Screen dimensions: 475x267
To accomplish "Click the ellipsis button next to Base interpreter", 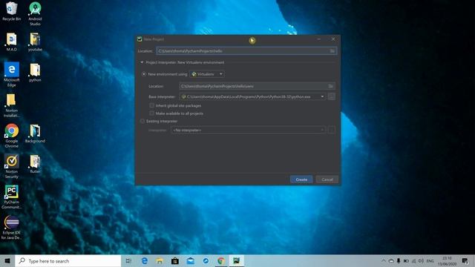I will 332,96.
